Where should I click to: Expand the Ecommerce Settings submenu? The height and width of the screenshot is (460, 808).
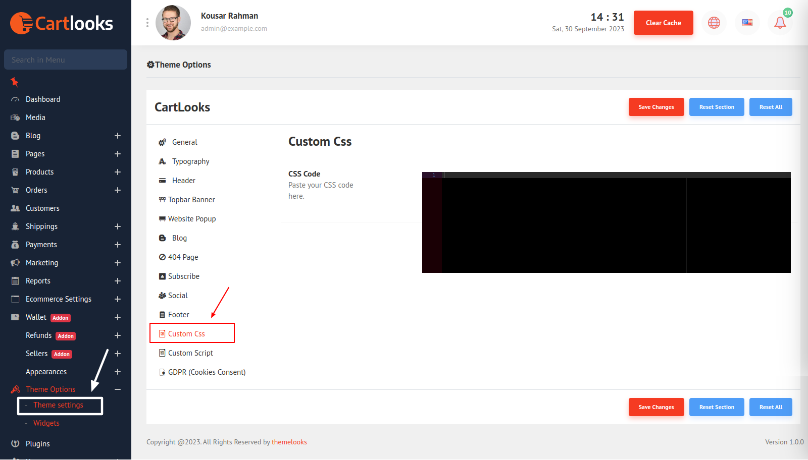coord(118,299)
